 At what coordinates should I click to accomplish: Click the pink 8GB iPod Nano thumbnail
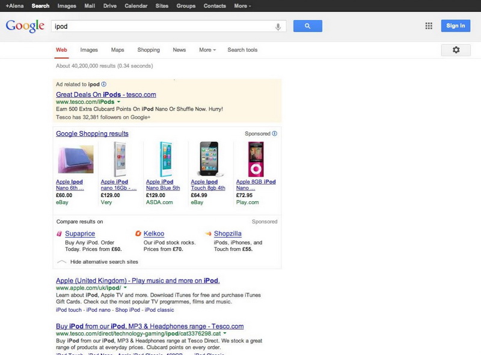click(x=256, y=159)
